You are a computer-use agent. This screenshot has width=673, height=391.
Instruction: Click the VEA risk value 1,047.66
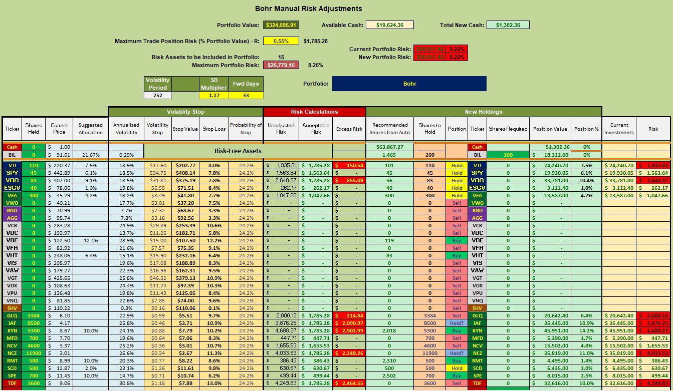pyautogui.click(x=653, y=195)
